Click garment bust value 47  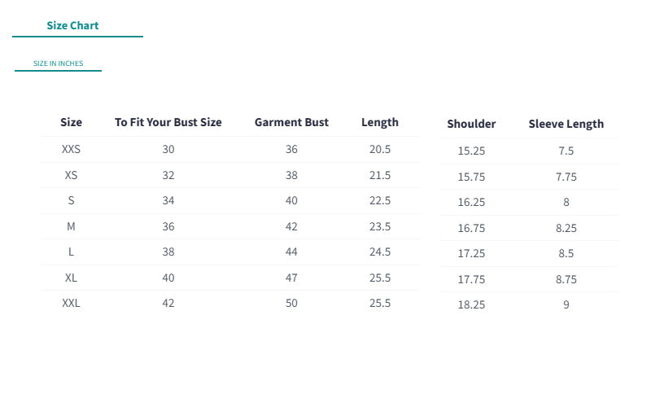291,278
